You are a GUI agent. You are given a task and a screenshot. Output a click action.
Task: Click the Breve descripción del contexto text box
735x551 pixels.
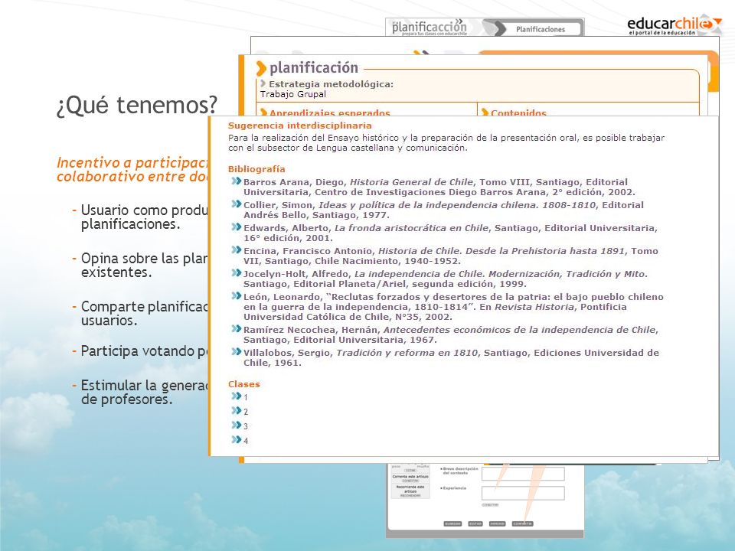point(523,474)
